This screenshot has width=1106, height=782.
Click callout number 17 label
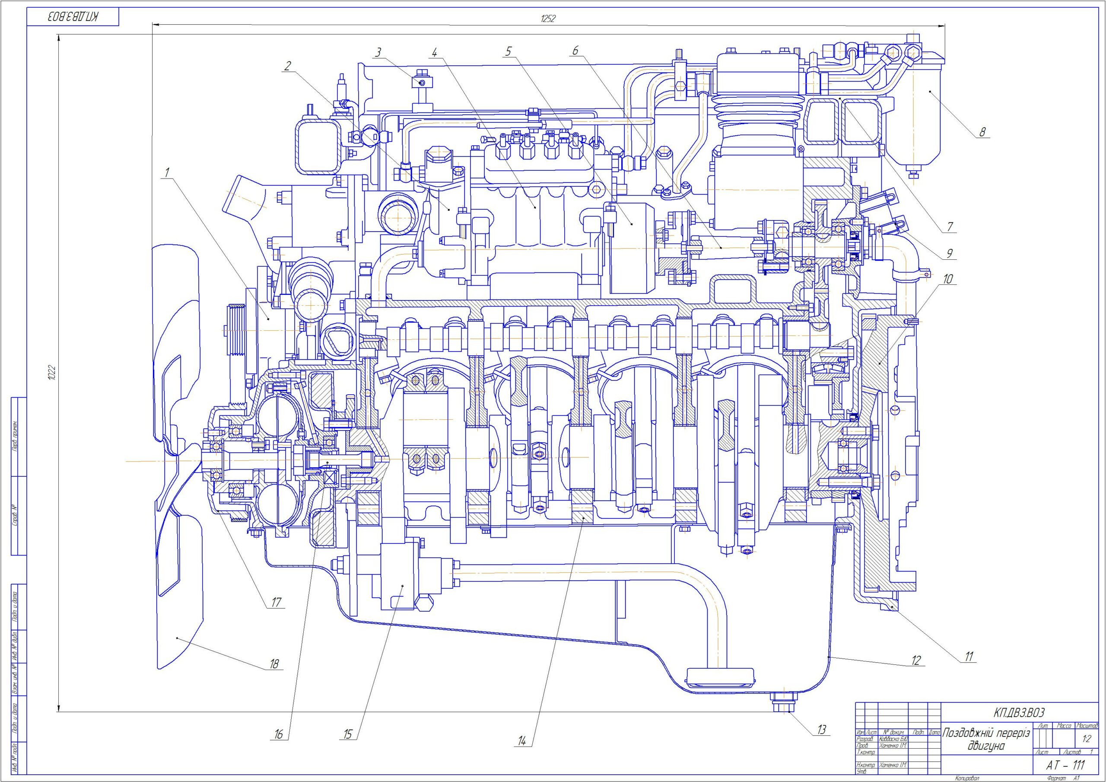[x=276, y=602]
